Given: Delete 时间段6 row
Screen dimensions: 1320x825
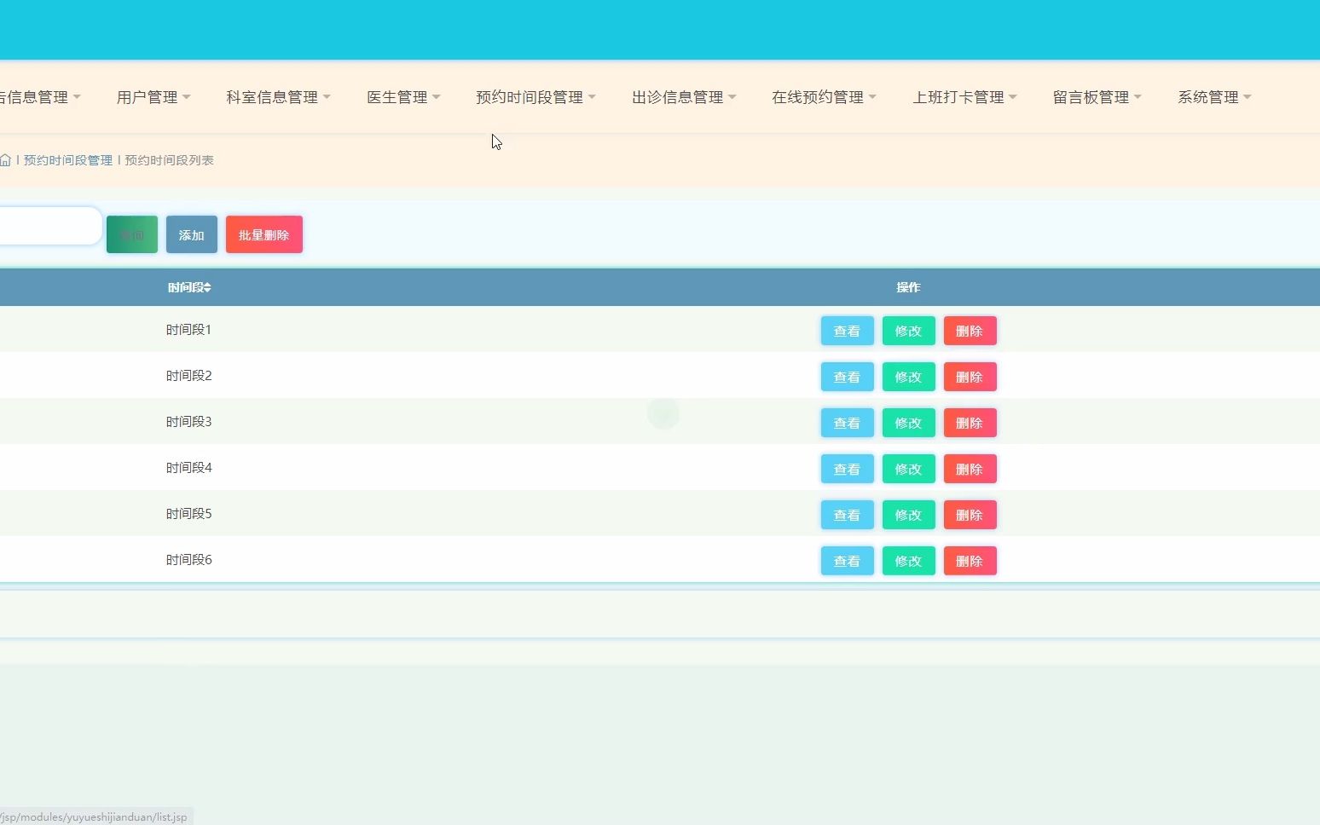Looking at the screenshot, I should 970,561.
